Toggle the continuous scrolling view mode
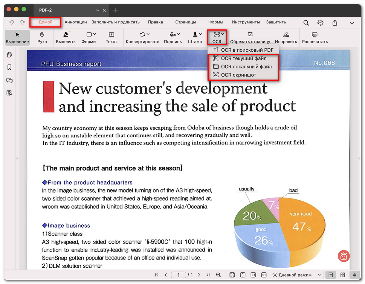 point(354,275)
